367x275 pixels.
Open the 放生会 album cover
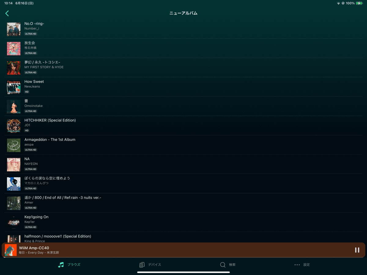(14, 49)
